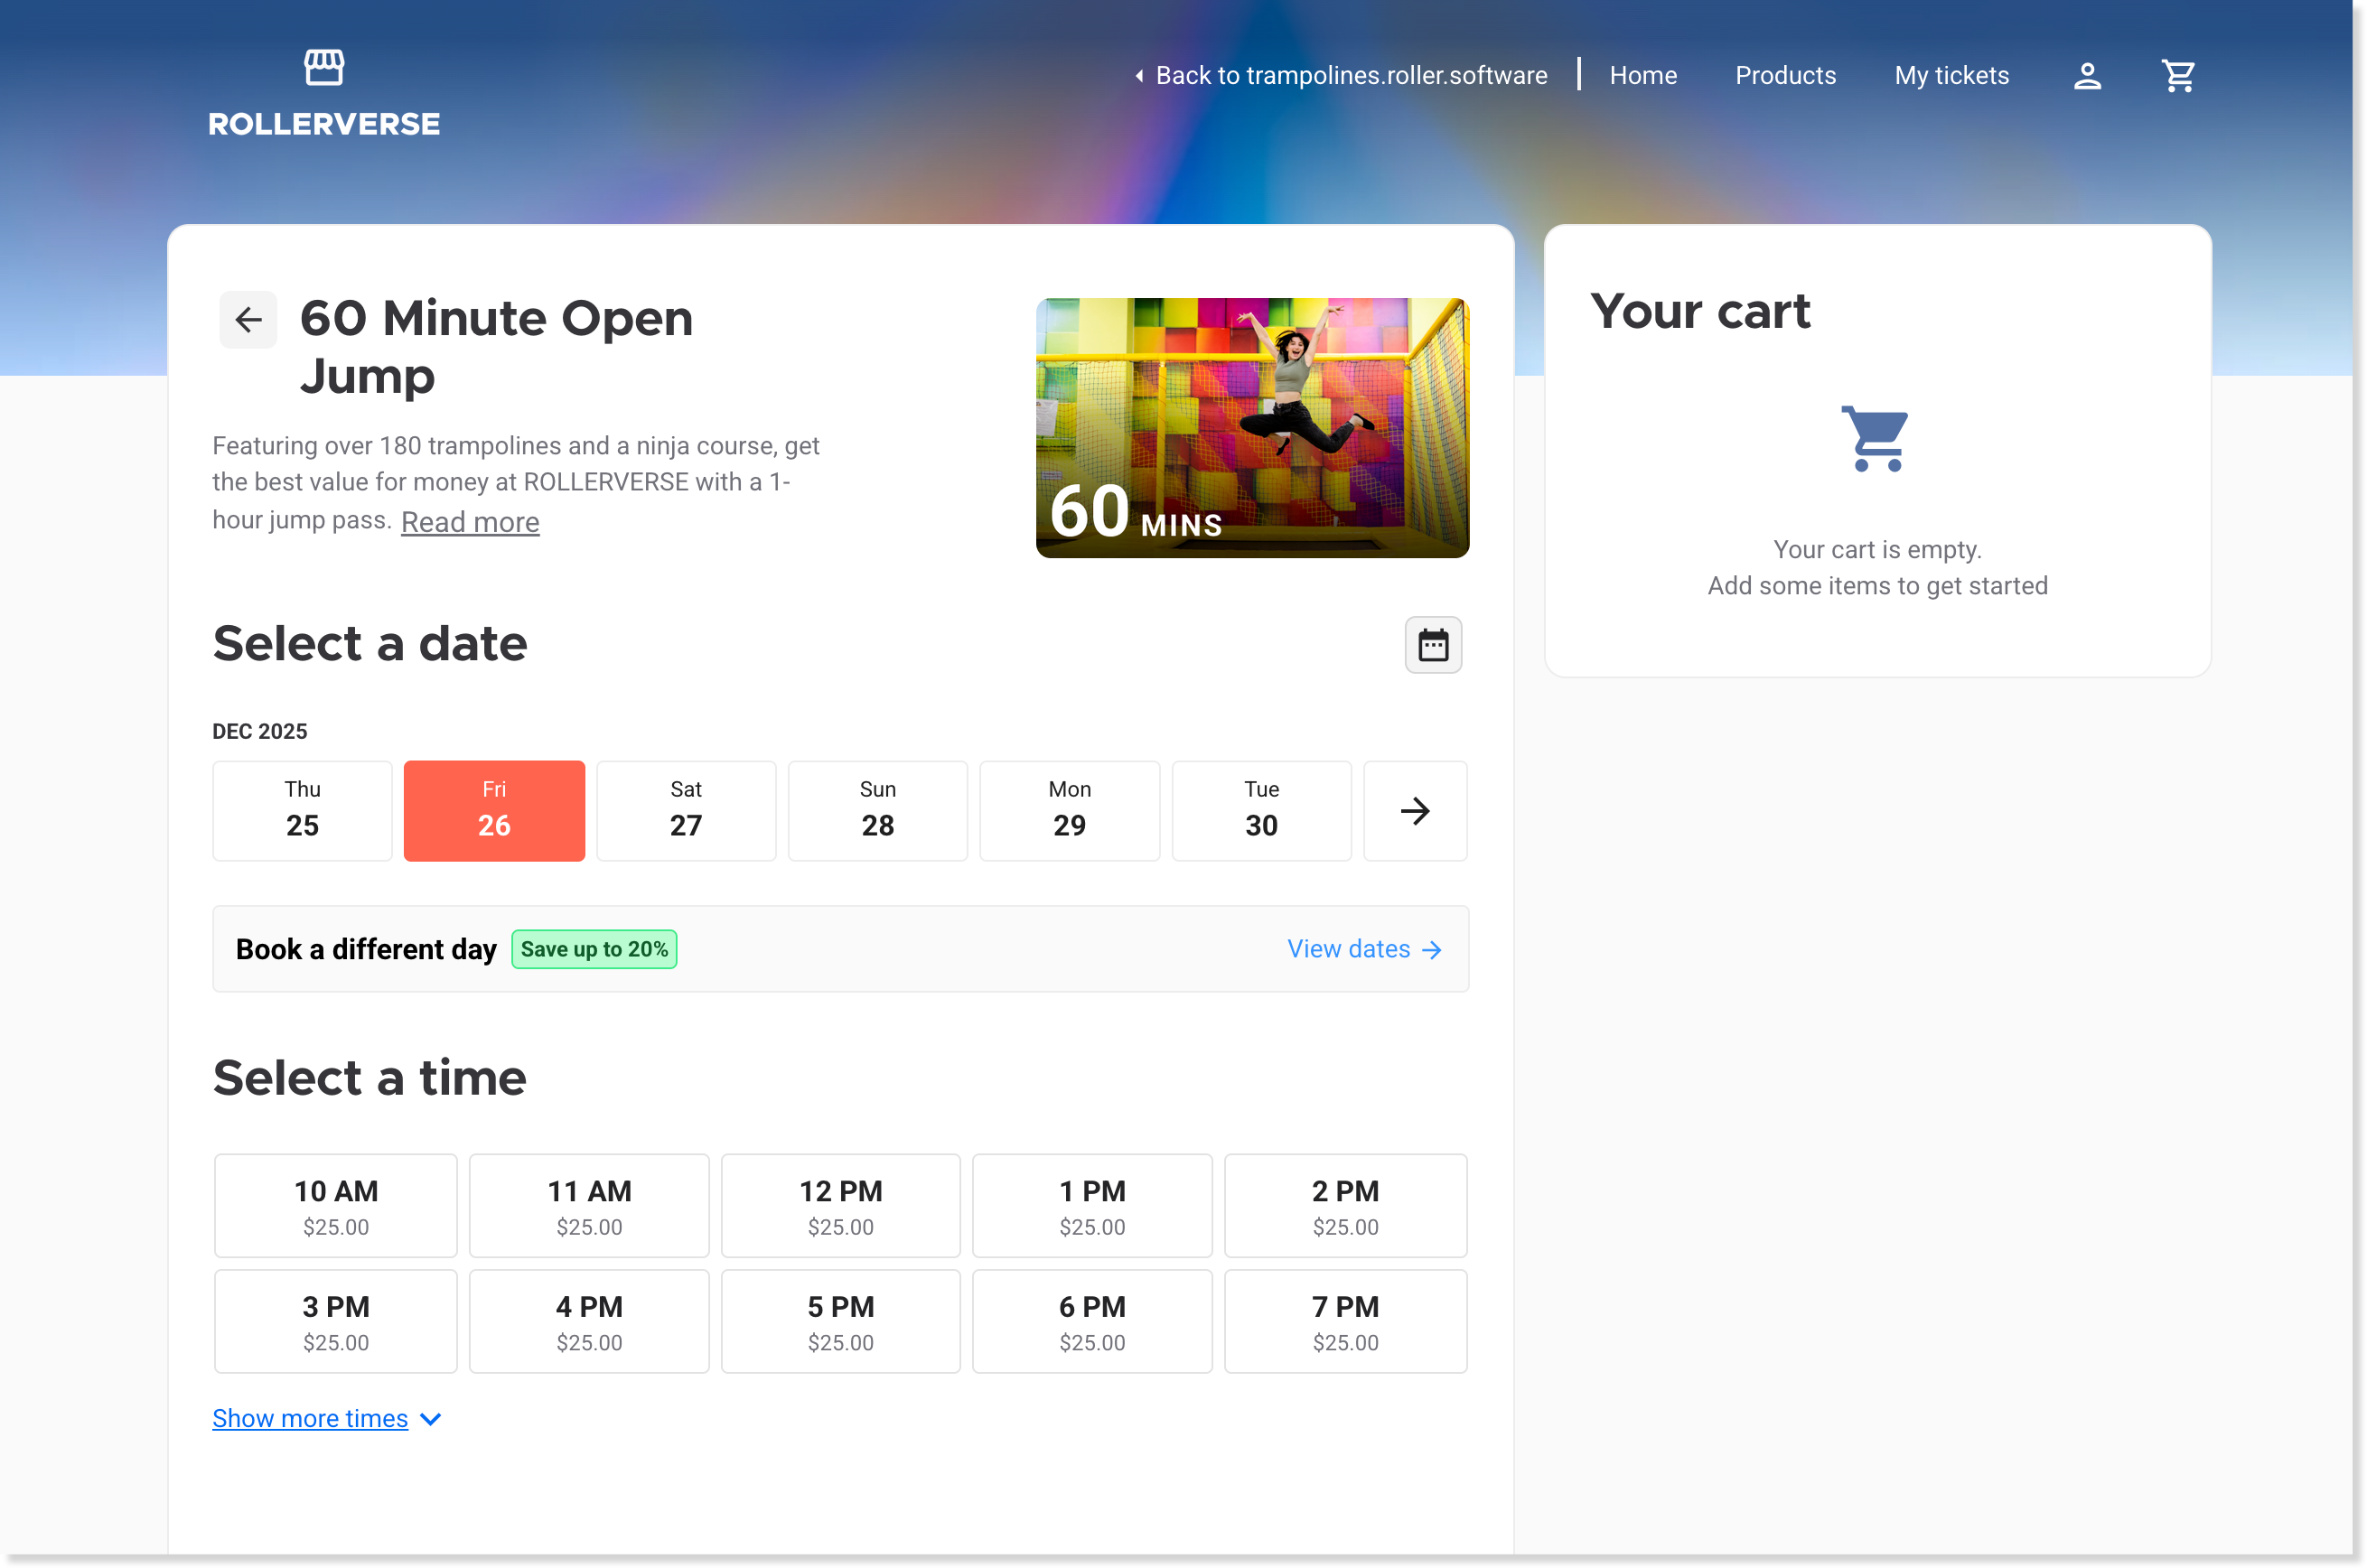Expand description with Read more
The height and width of the screenshot is (1568, 2367).
pos(470,522)
